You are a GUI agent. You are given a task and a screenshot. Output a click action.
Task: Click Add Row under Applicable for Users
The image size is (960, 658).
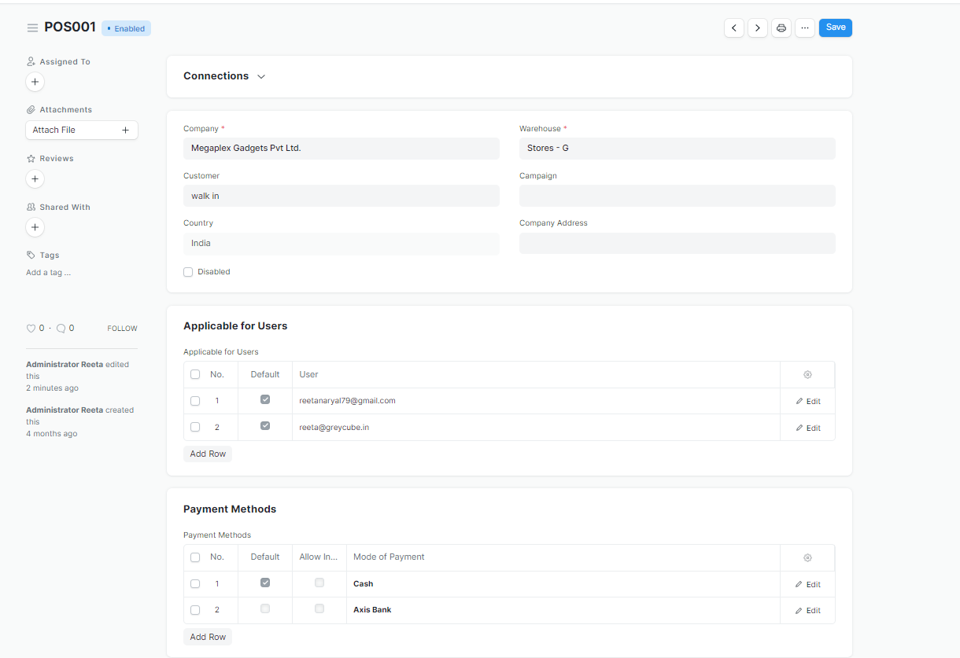tap(208, 454)
